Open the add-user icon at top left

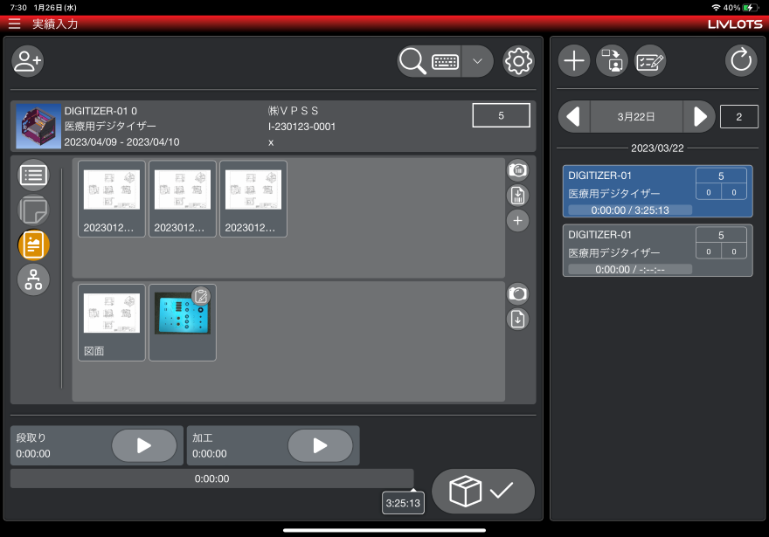27,61
